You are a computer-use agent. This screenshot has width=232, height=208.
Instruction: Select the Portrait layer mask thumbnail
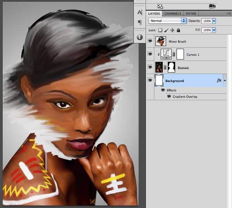pos(171,67)
